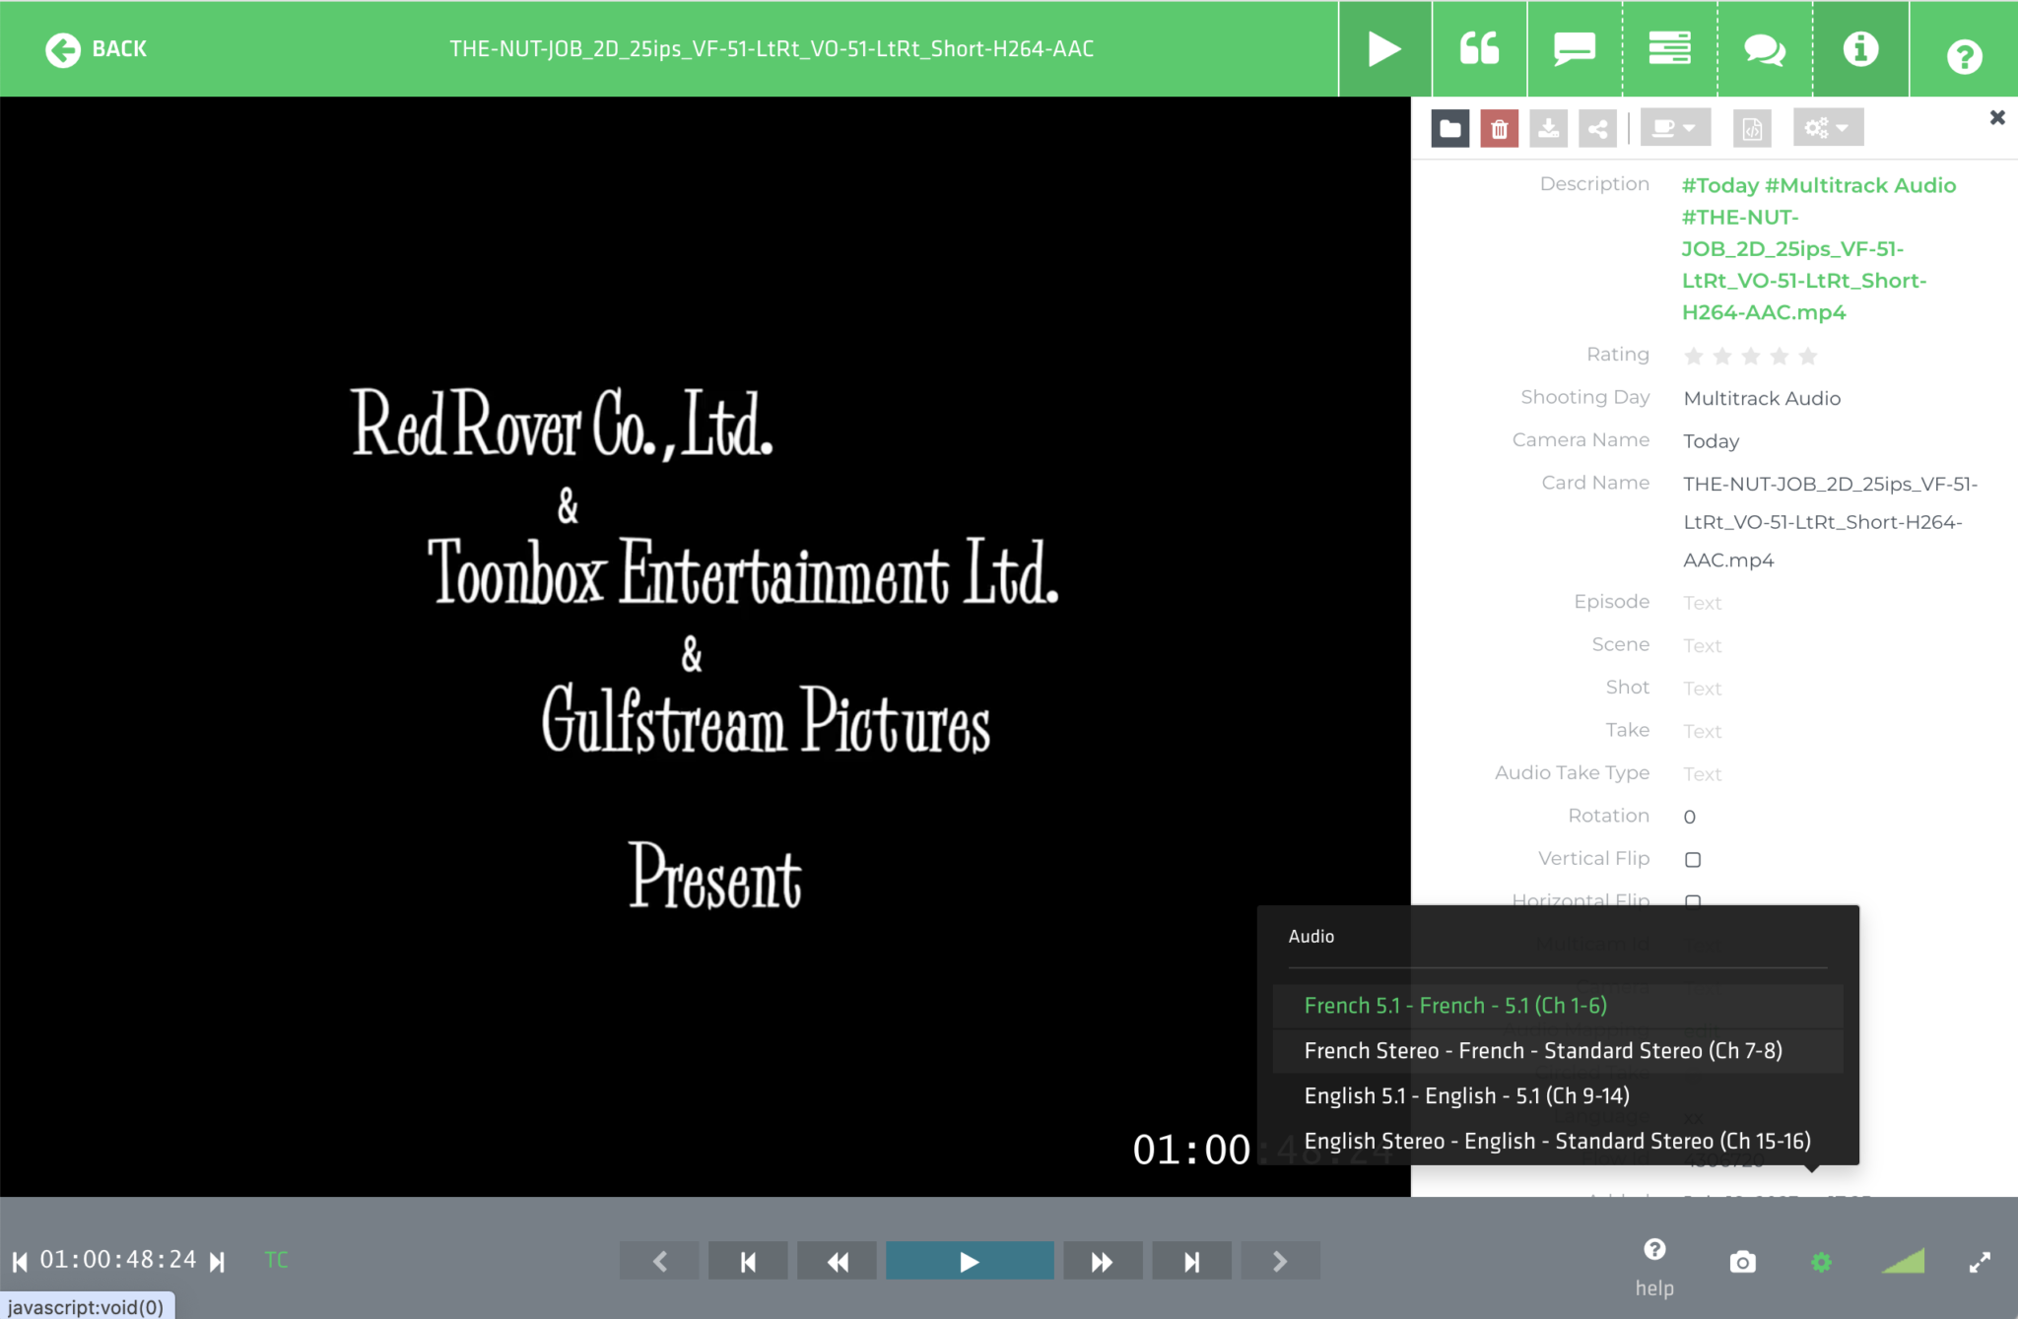
Task: Click the BACK button
Action: (96, 48)
